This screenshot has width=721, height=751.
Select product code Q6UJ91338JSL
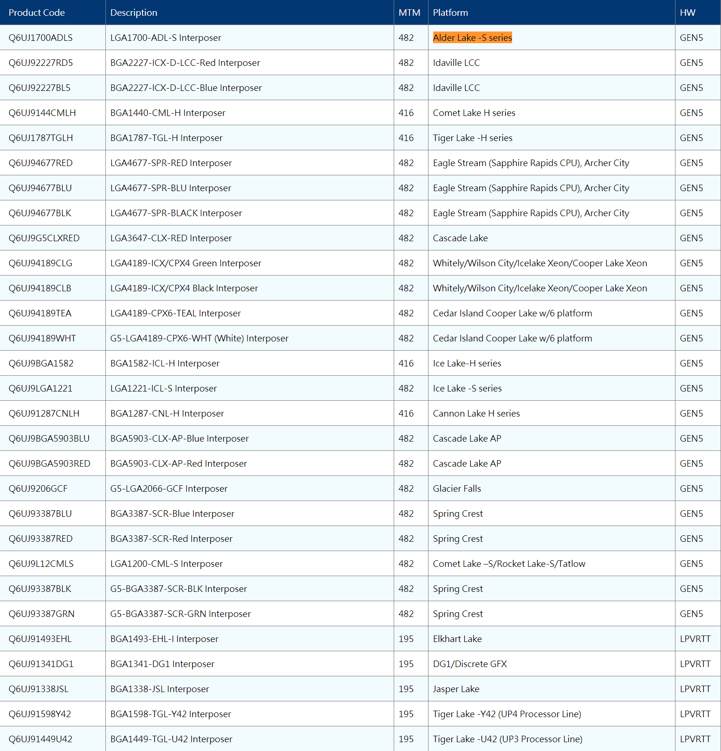click(39, 689)
